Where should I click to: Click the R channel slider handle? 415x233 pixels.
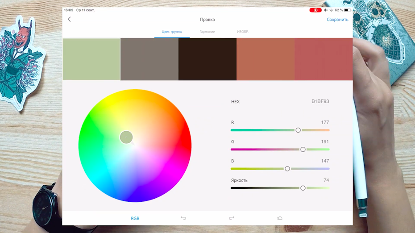tap(298, 130)
